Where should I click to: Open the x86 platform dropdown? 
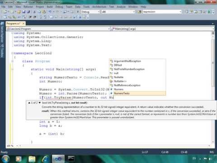pyautogui.click(x=118, y=12)
